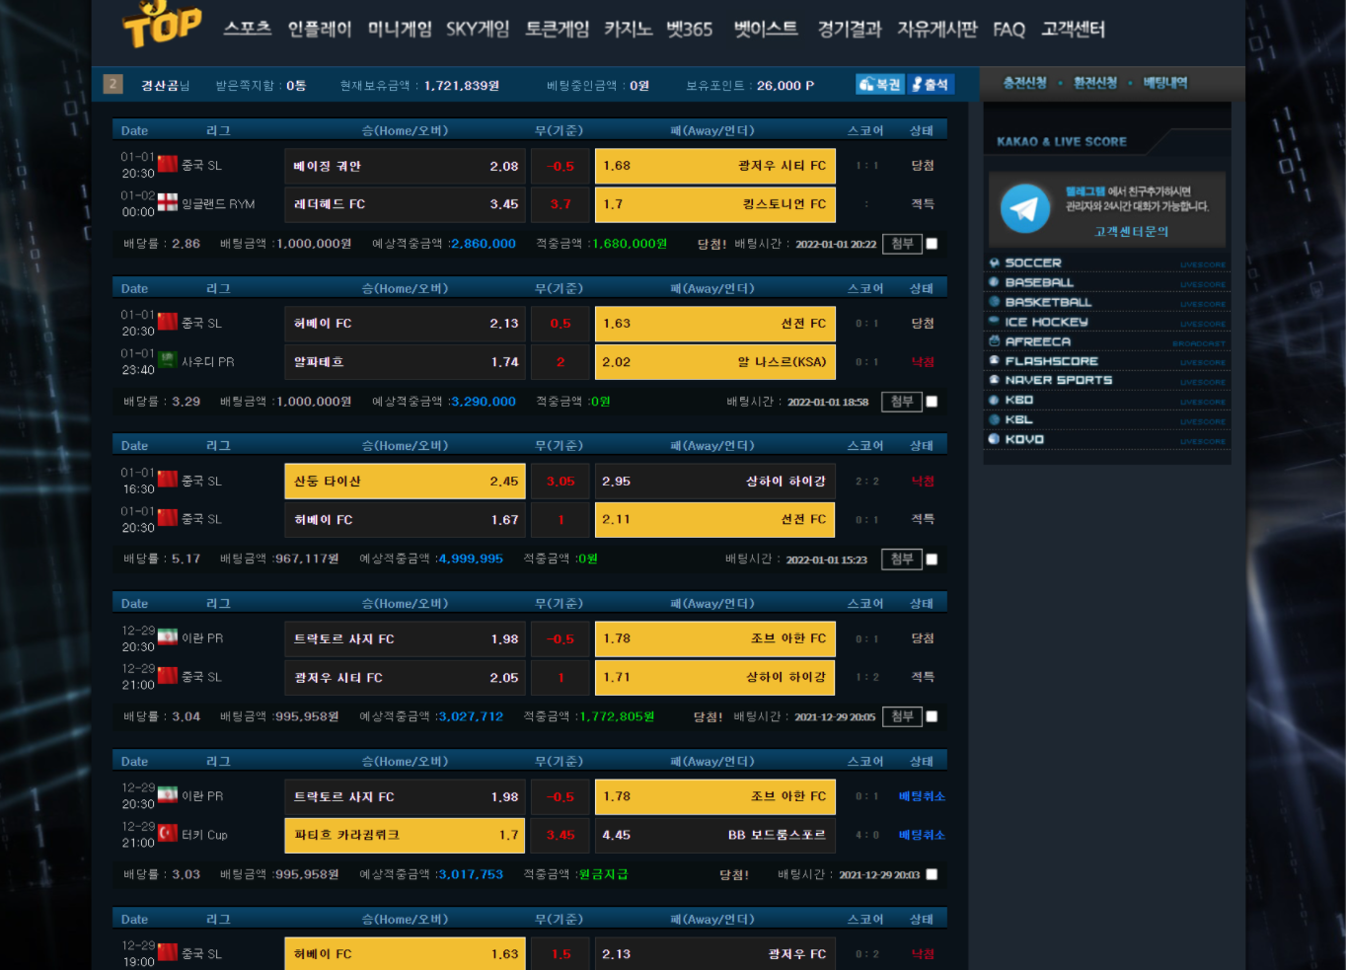Click the username 경산곰님

pyautogui.click(x=166, y=86)
